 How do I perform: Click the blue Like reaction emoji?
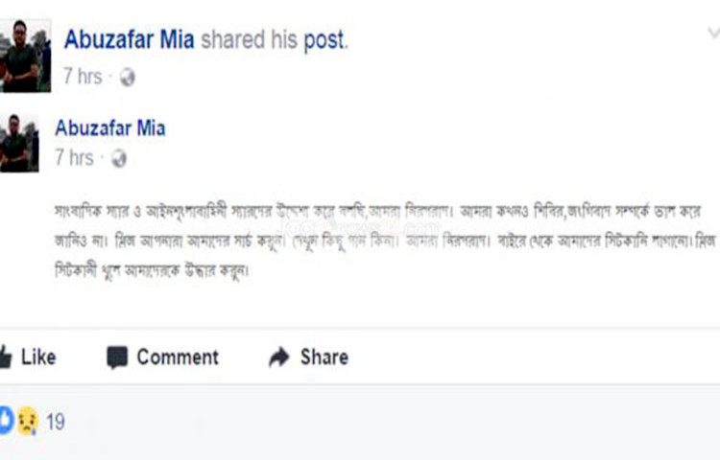pos(5,421)
